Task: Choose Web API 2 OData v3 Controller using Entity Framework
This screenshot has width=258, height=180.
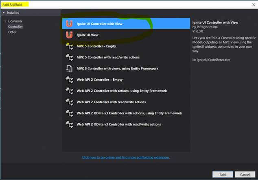Action: click(126, 113)
